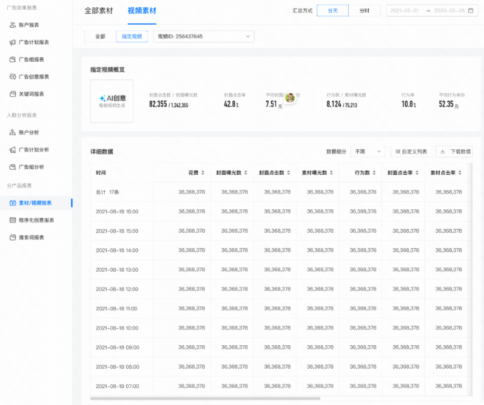Click the table's vertical scrollbar
Screen dimensions: 484x405
coord(470,279)
